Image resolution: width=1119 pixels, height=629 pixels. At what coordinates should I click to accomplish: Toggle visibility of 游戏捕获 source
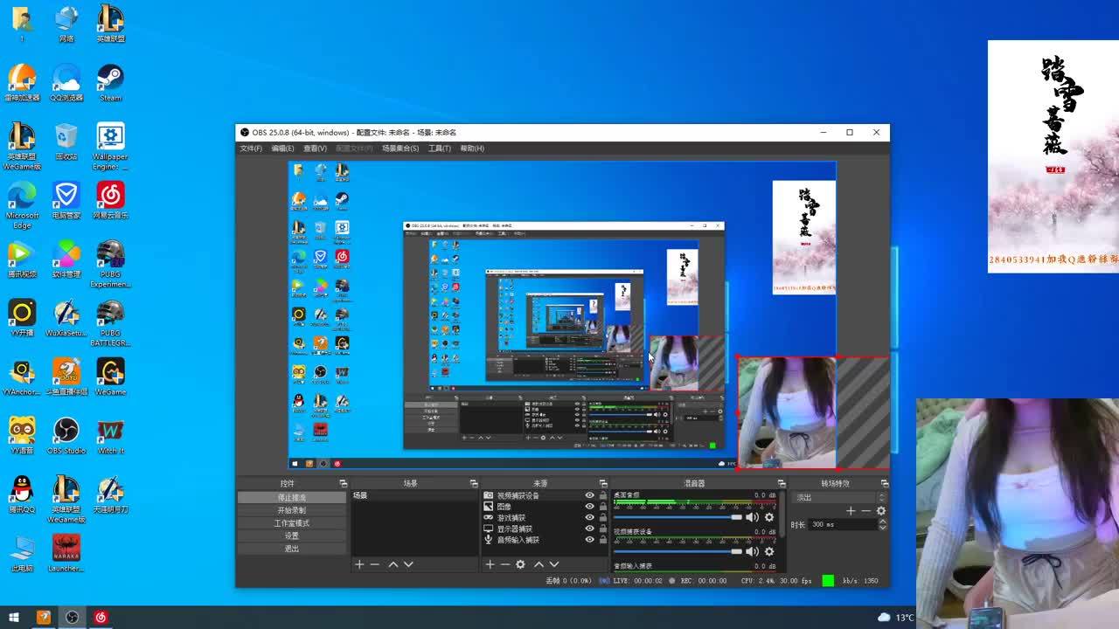589,518
